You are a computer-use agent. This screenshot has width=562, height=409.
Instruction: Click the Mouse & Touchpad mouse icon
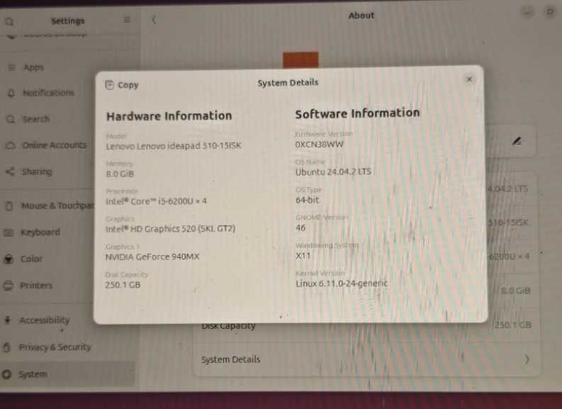pyautogui.click(x=9, y=206)
